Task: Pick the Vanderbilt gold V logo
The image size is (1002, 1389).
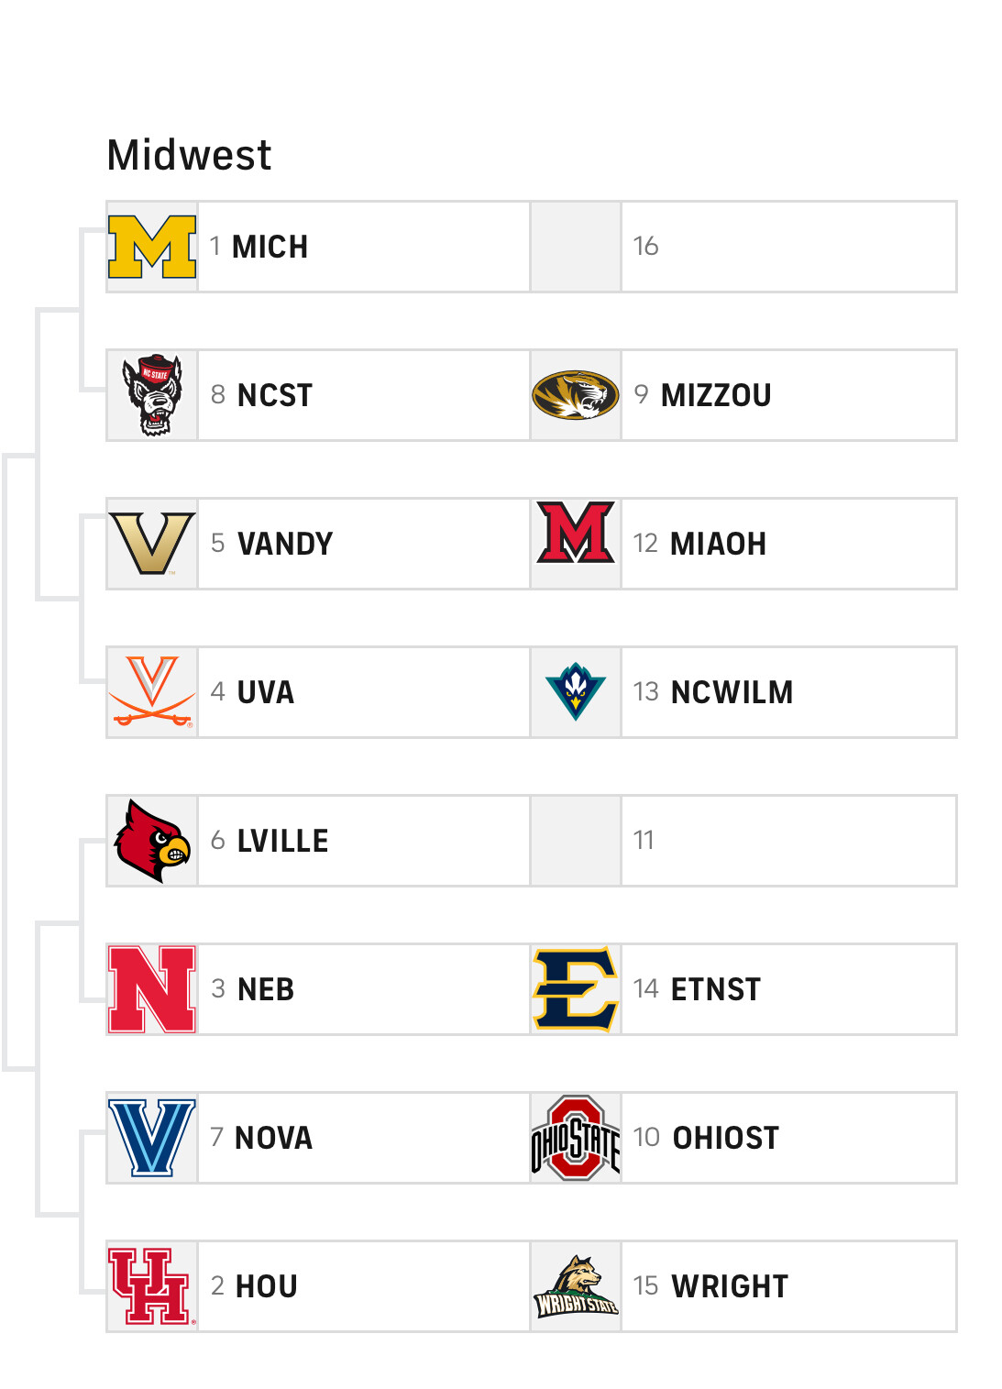Action: click(x=152, y=544)
